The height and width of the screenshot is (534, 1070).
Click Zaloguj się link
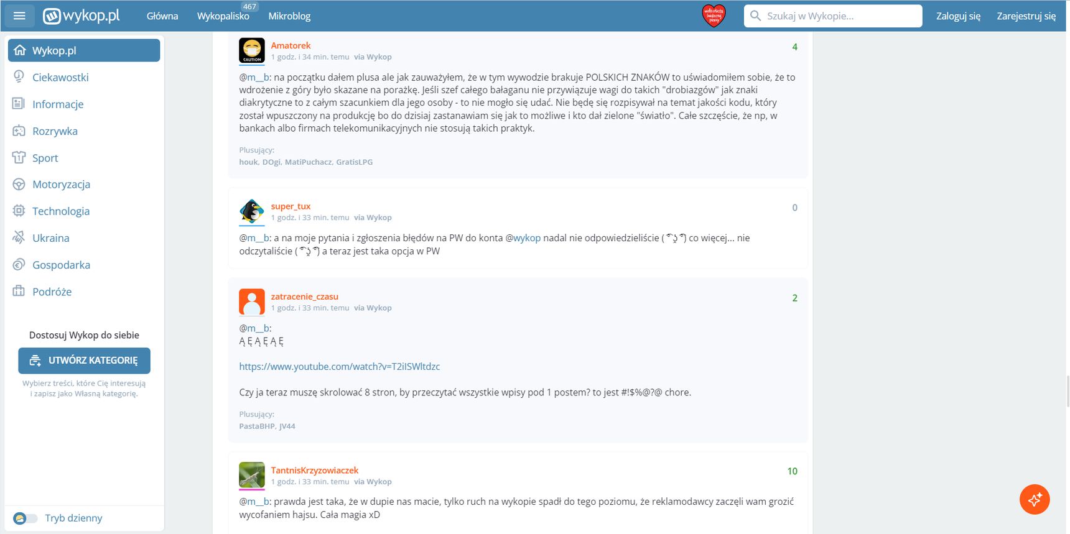(x=958, y=16)
